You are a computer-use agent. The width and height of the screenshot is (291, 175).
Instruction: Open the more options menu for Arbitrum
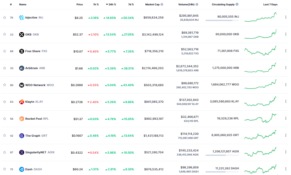click(x=286, y=68)
